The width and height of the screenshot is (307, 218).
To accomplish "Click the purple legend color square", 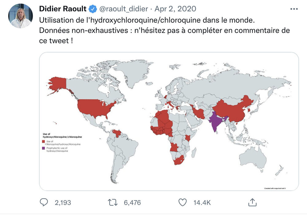I will 44,149.
